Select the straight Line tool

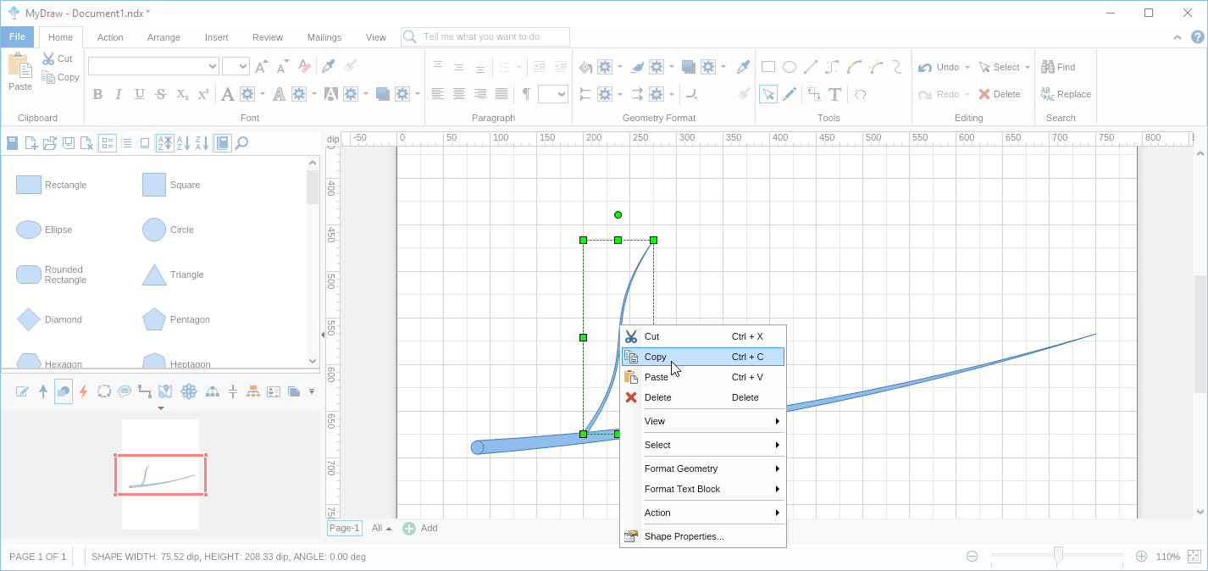point(811,67)
